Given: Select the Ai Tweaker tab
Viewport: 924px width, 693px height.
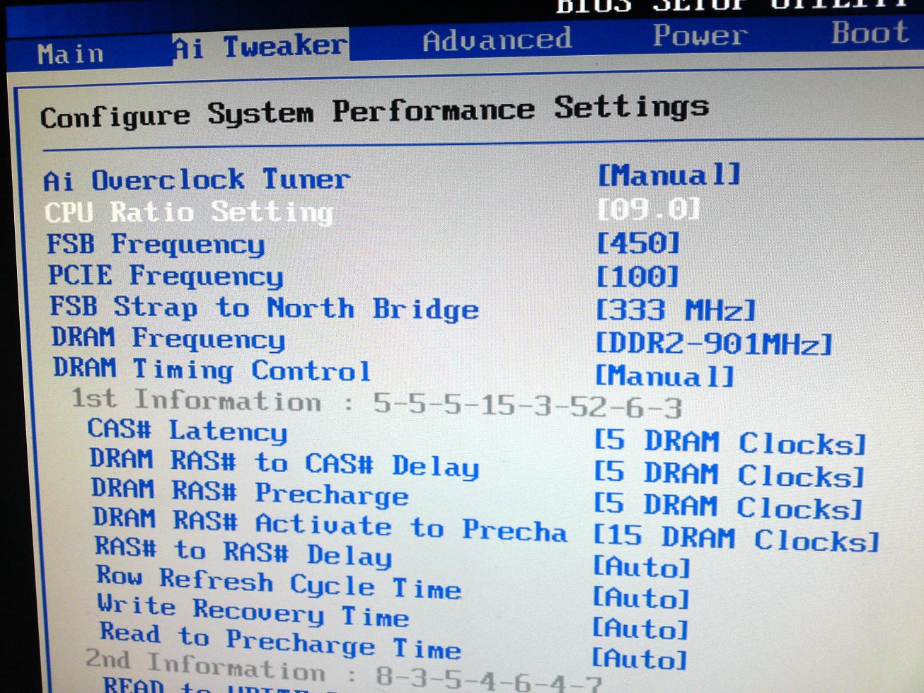Looking at the screenshot, I should [260, 47].
